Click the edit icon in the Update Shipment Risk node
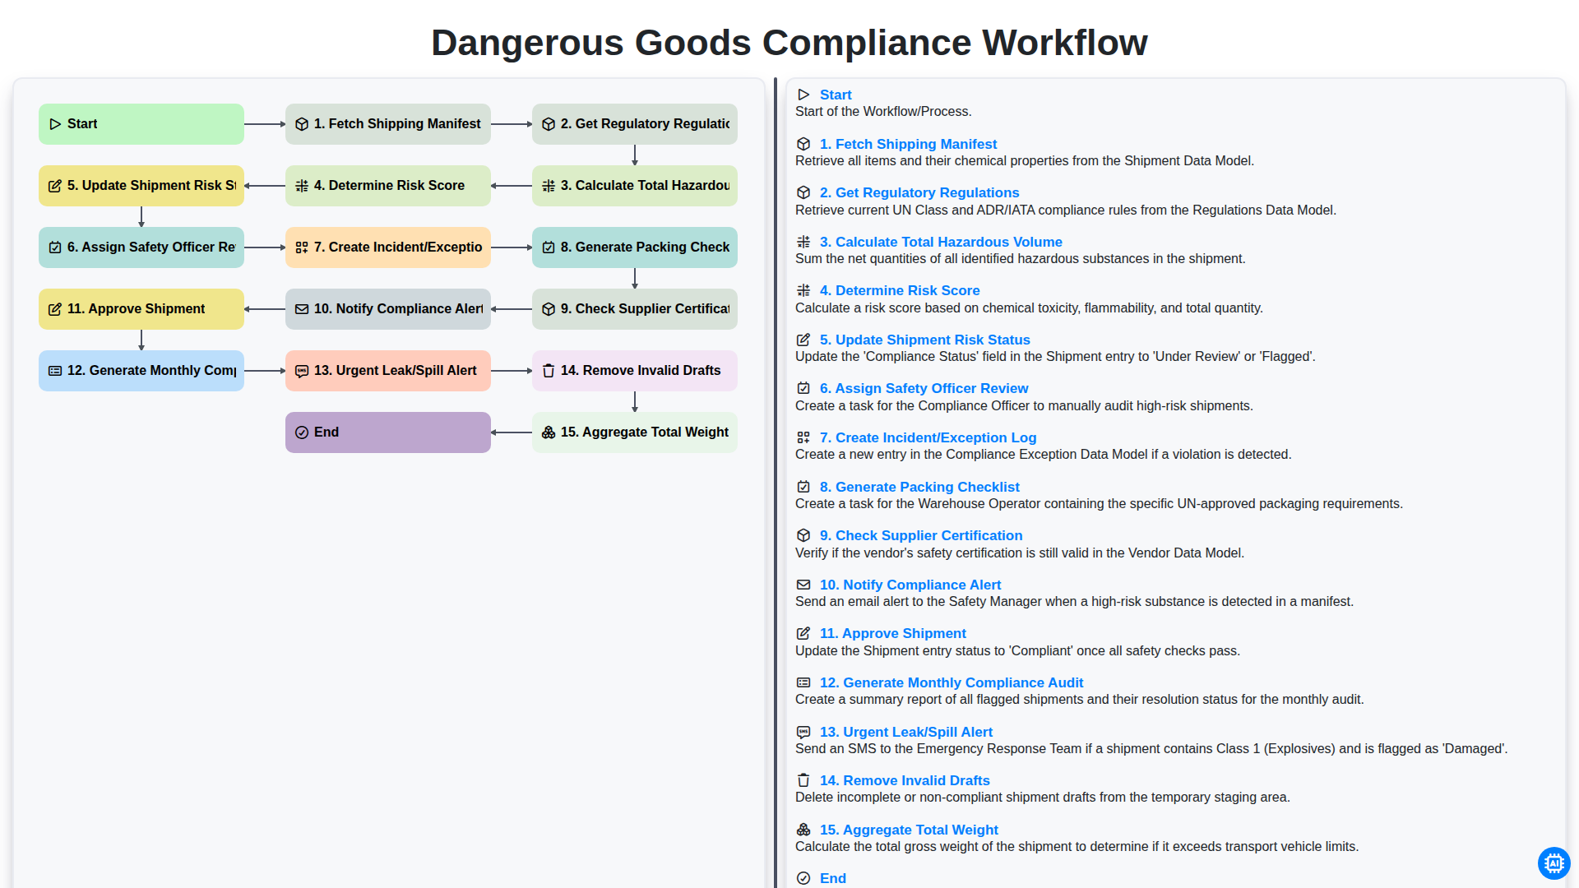This screenshot has height=888, width=1579. click(x=55, y=186)
